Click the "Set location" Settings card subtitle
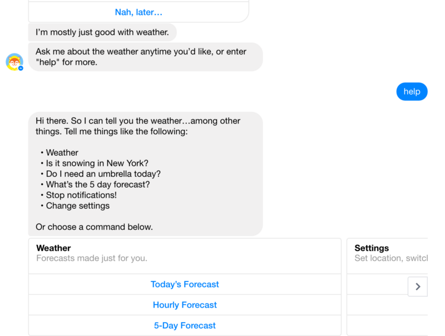This screenshot has width=445, height=336. tap(390, 258)
